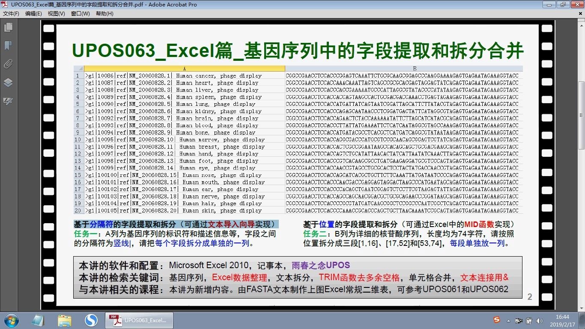Screen dimensions: 585x329
Task: Open the Page Thumbnails panel in Acrobat
Action: (8, 27)
